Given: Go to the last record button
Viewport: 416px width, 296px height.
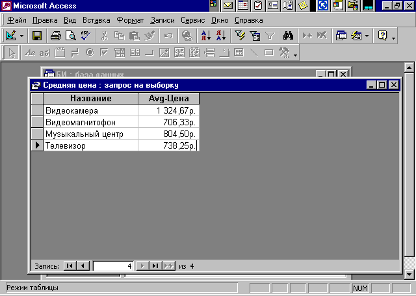Looking at the screenshot, I should click(x=155, y=265).
